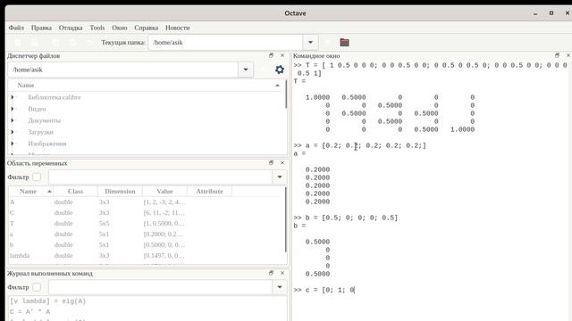Select history entry '[v lambda] = eig(A)'

(x=47, y=301)
